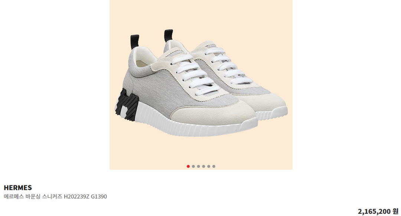Click the black pull tab on rear shoe
The height and width of the screenshot is (216, 401).
point(169,35)
